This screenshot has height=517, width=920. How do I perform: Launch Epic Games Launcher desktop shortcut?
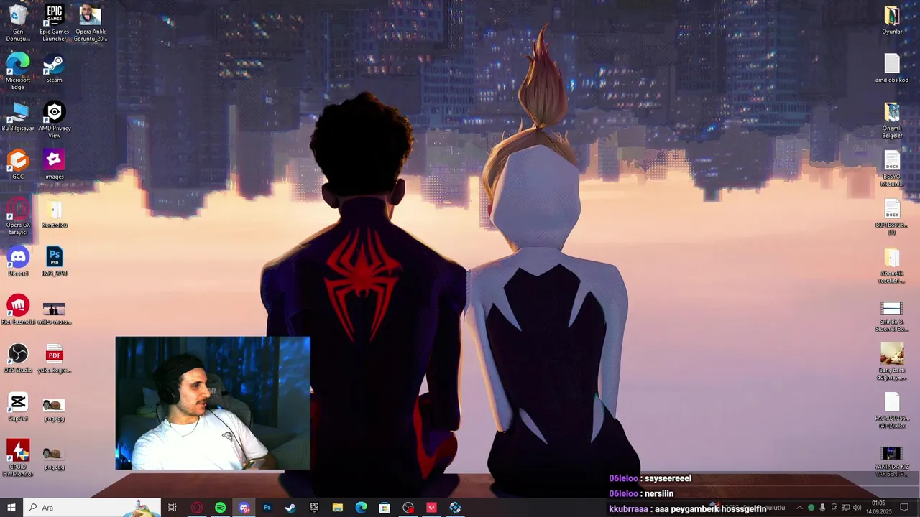pyautogui.click(x=54, y=23)
